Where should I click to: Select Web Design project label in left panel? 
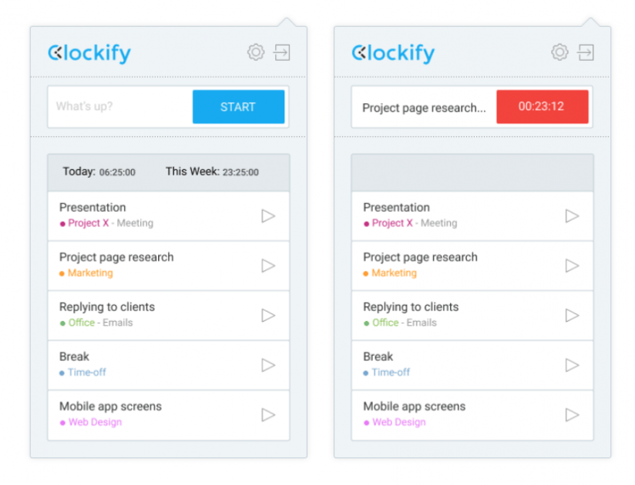coord(95,422)
